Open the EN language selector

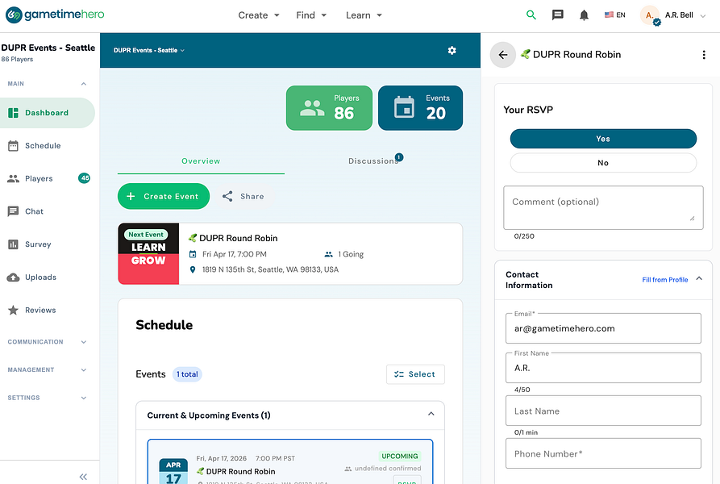615,15
